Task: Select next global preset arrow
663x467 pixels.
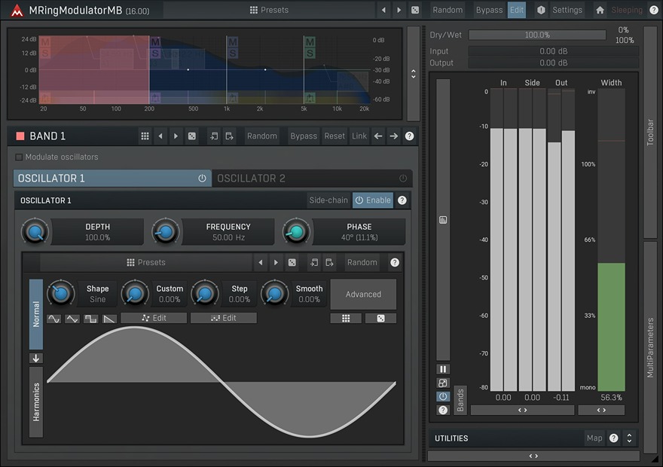Action: point(399,10)
